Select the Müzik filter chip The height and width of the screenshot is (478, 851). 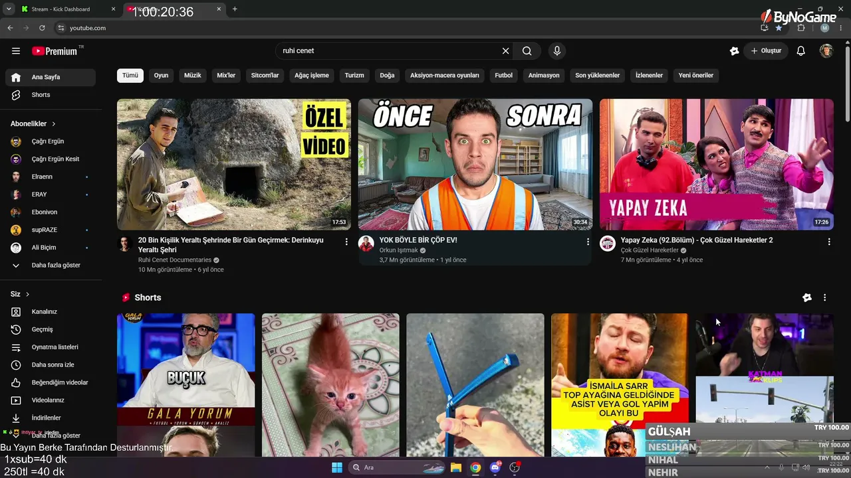(193, 76)
